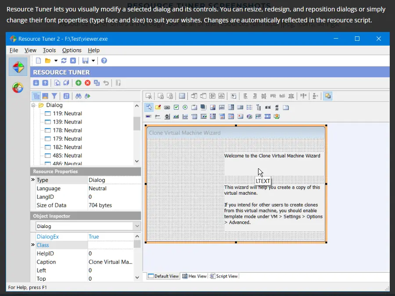Click the blue up-arrow resource icon
The height and width of the screenshot is (296, 395).
point(45,83)
